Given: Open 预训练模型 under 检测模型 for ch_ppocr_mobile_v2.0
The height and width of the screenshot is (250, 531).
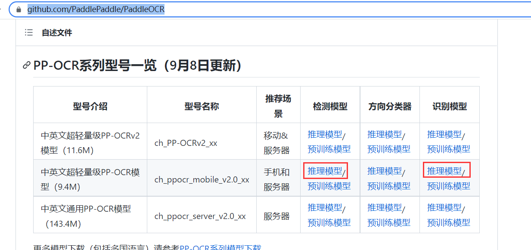Looking at the screenshot, I should (x=329, y=185).
